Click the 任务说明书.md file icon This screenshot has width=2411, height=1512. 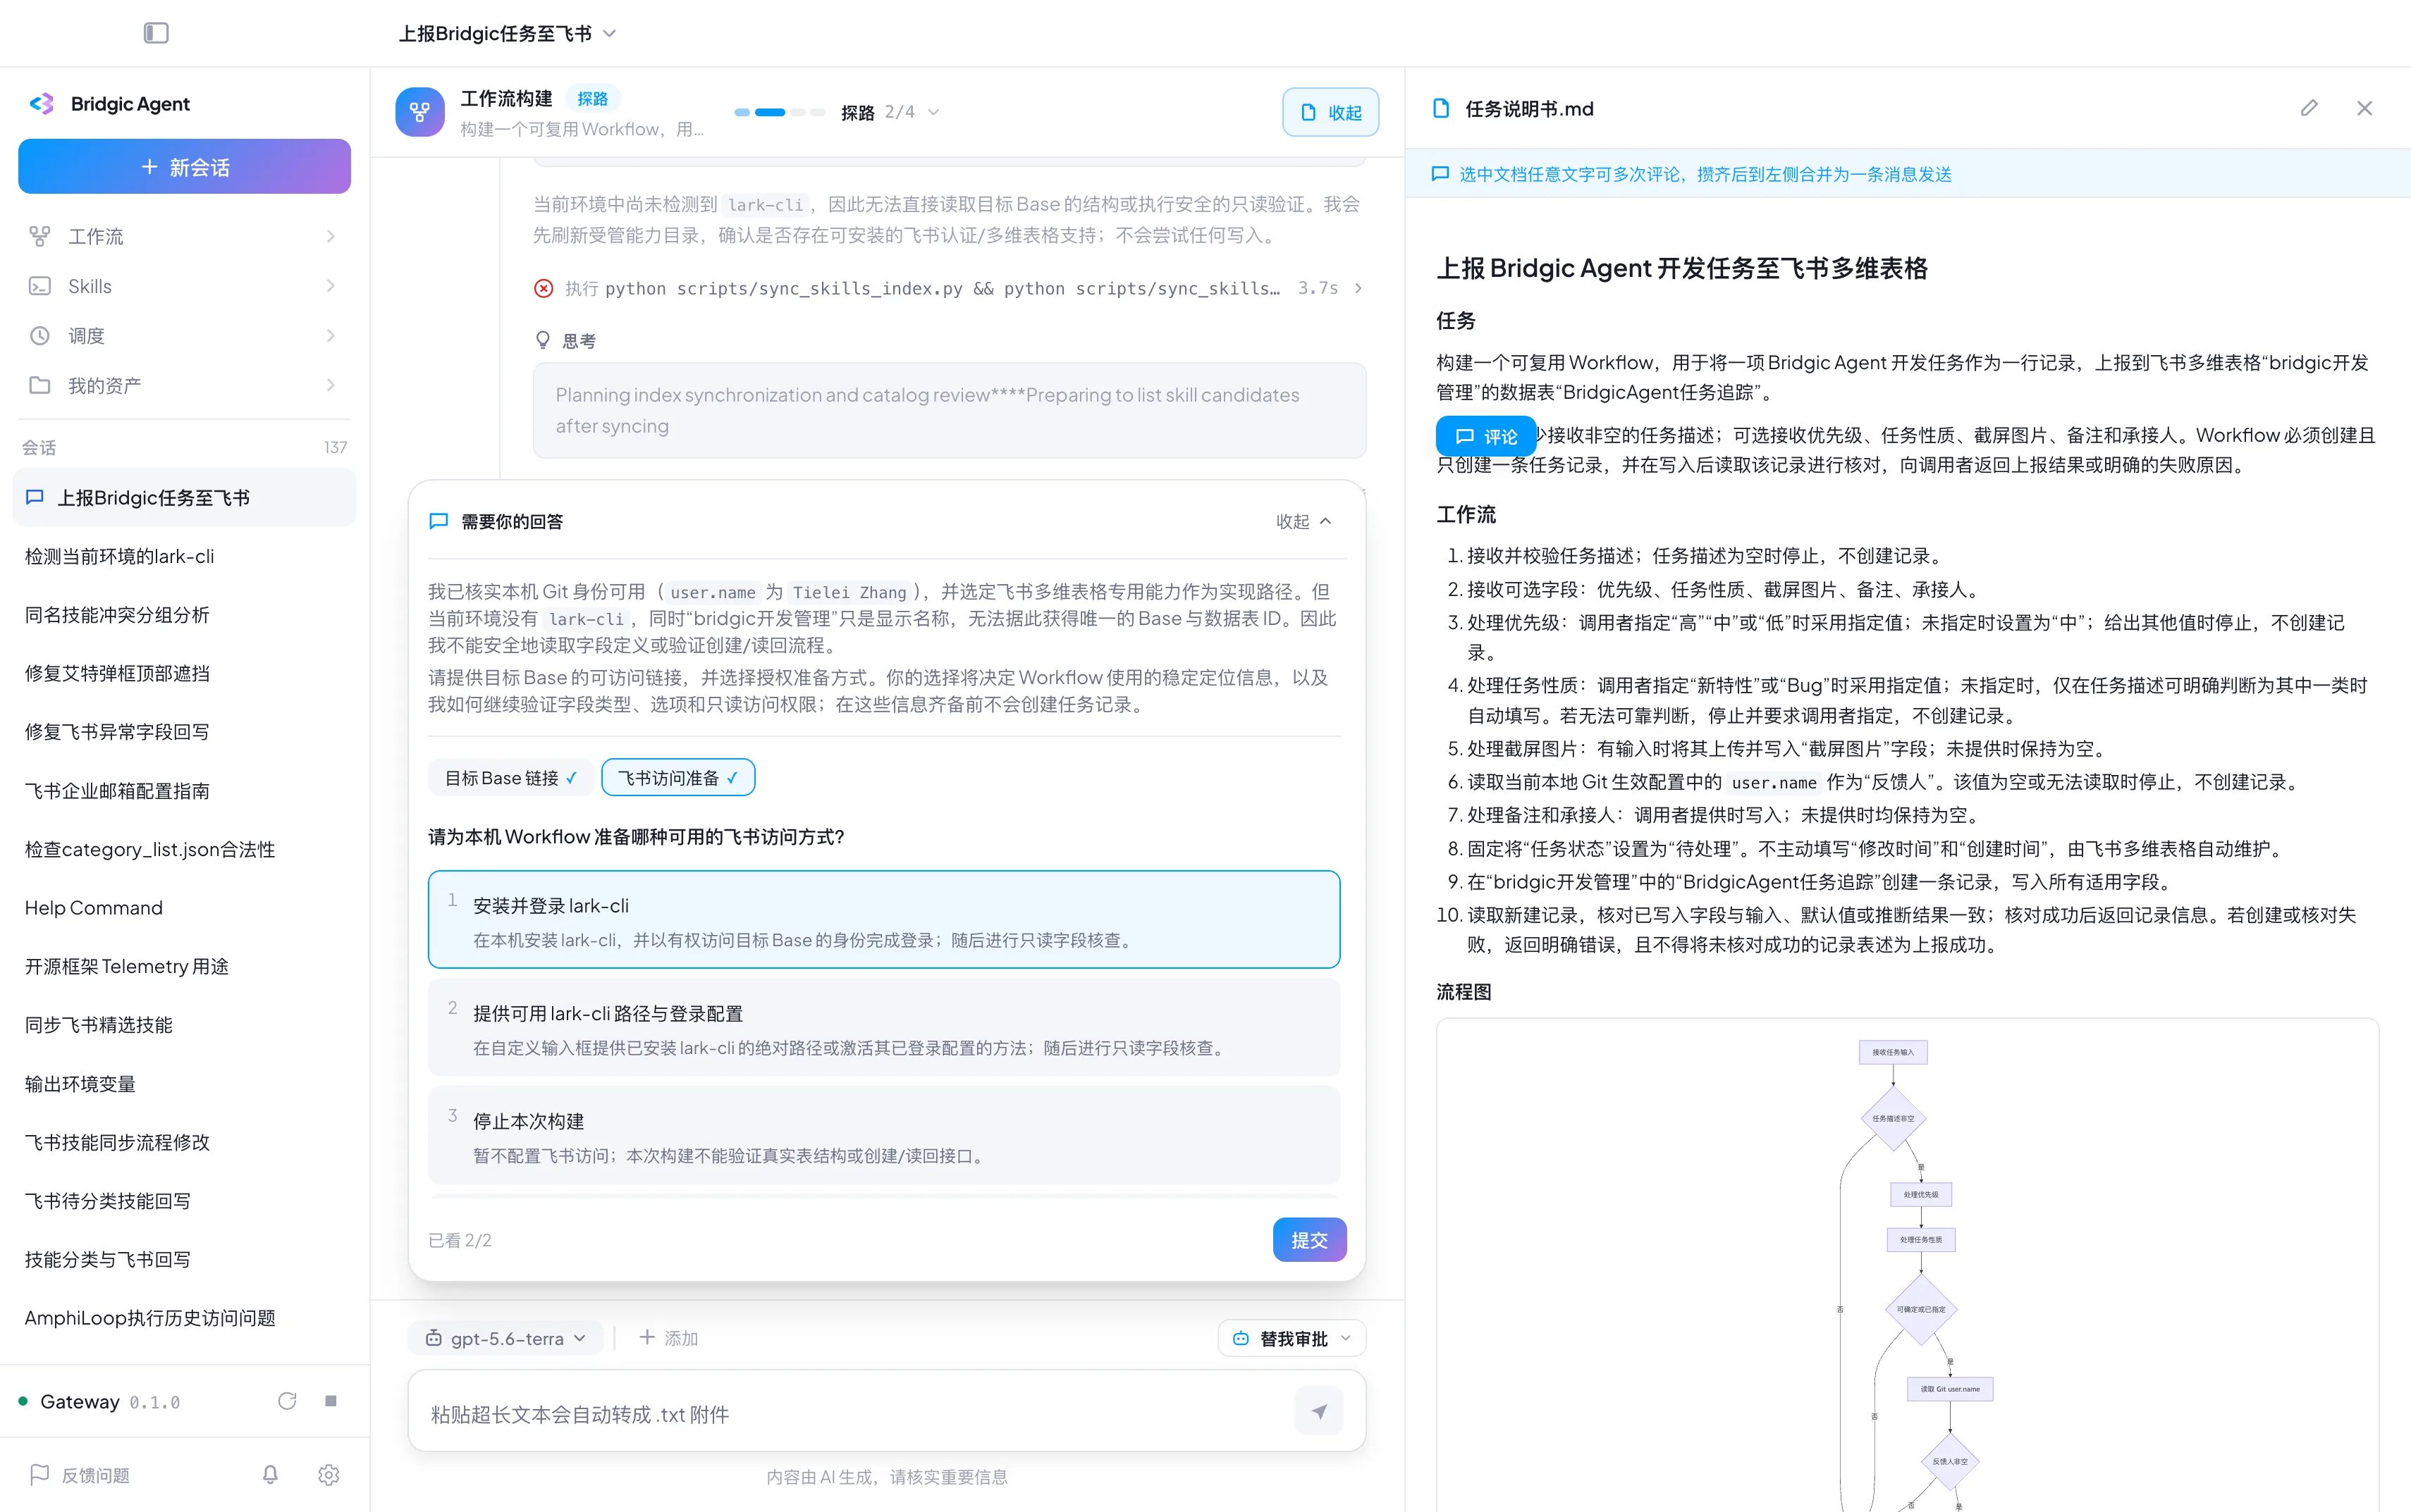pos(1442,108)
